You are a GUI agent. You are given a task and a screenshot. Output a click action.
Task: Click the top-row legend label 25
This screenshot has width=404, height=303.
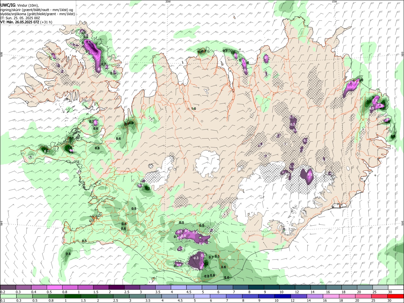pos(374,292)
